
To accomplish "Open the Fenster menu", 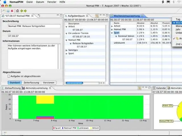I will point(52,2).
